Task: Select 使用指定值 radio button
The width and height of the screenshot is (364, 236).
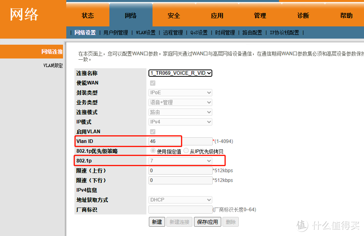Action: point(153,151)
